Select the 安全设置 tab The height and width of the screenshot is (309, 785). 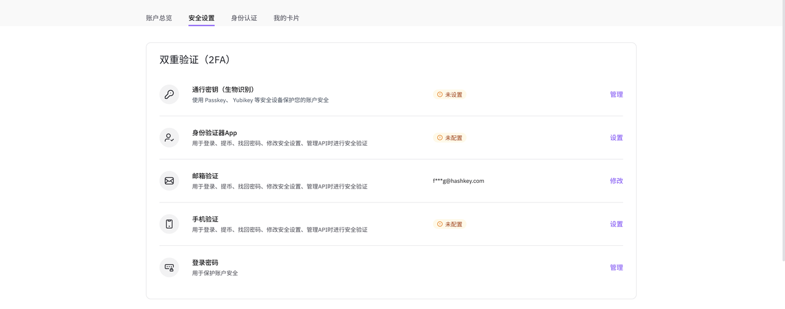[201, 18]
